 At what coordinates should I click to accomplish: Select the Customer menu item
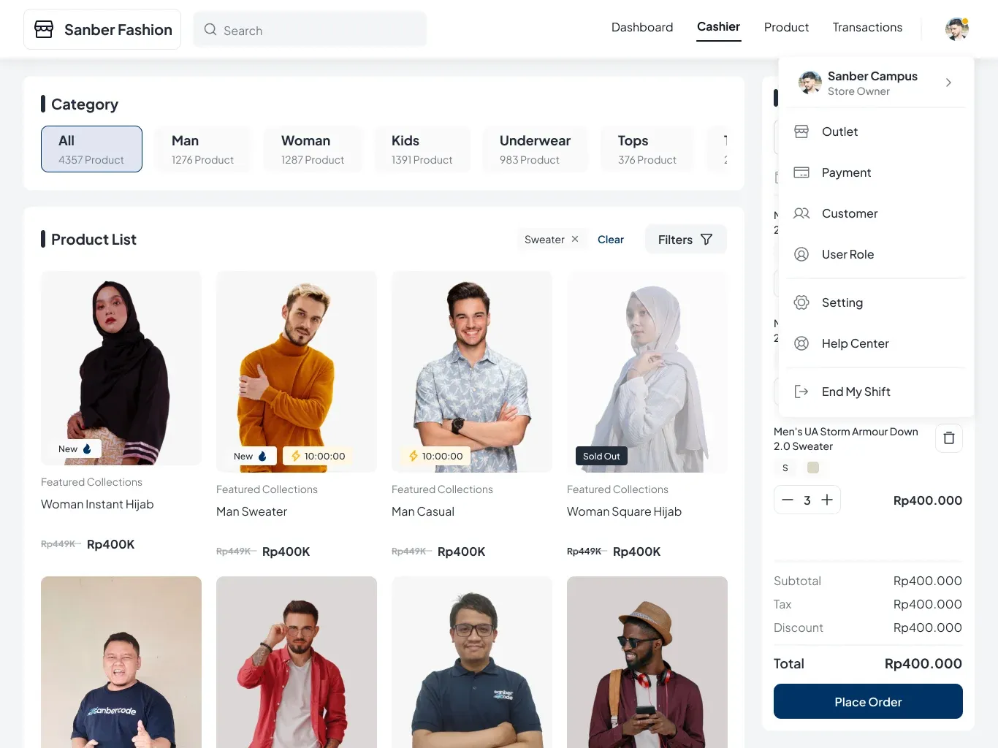tap(876, 213)
